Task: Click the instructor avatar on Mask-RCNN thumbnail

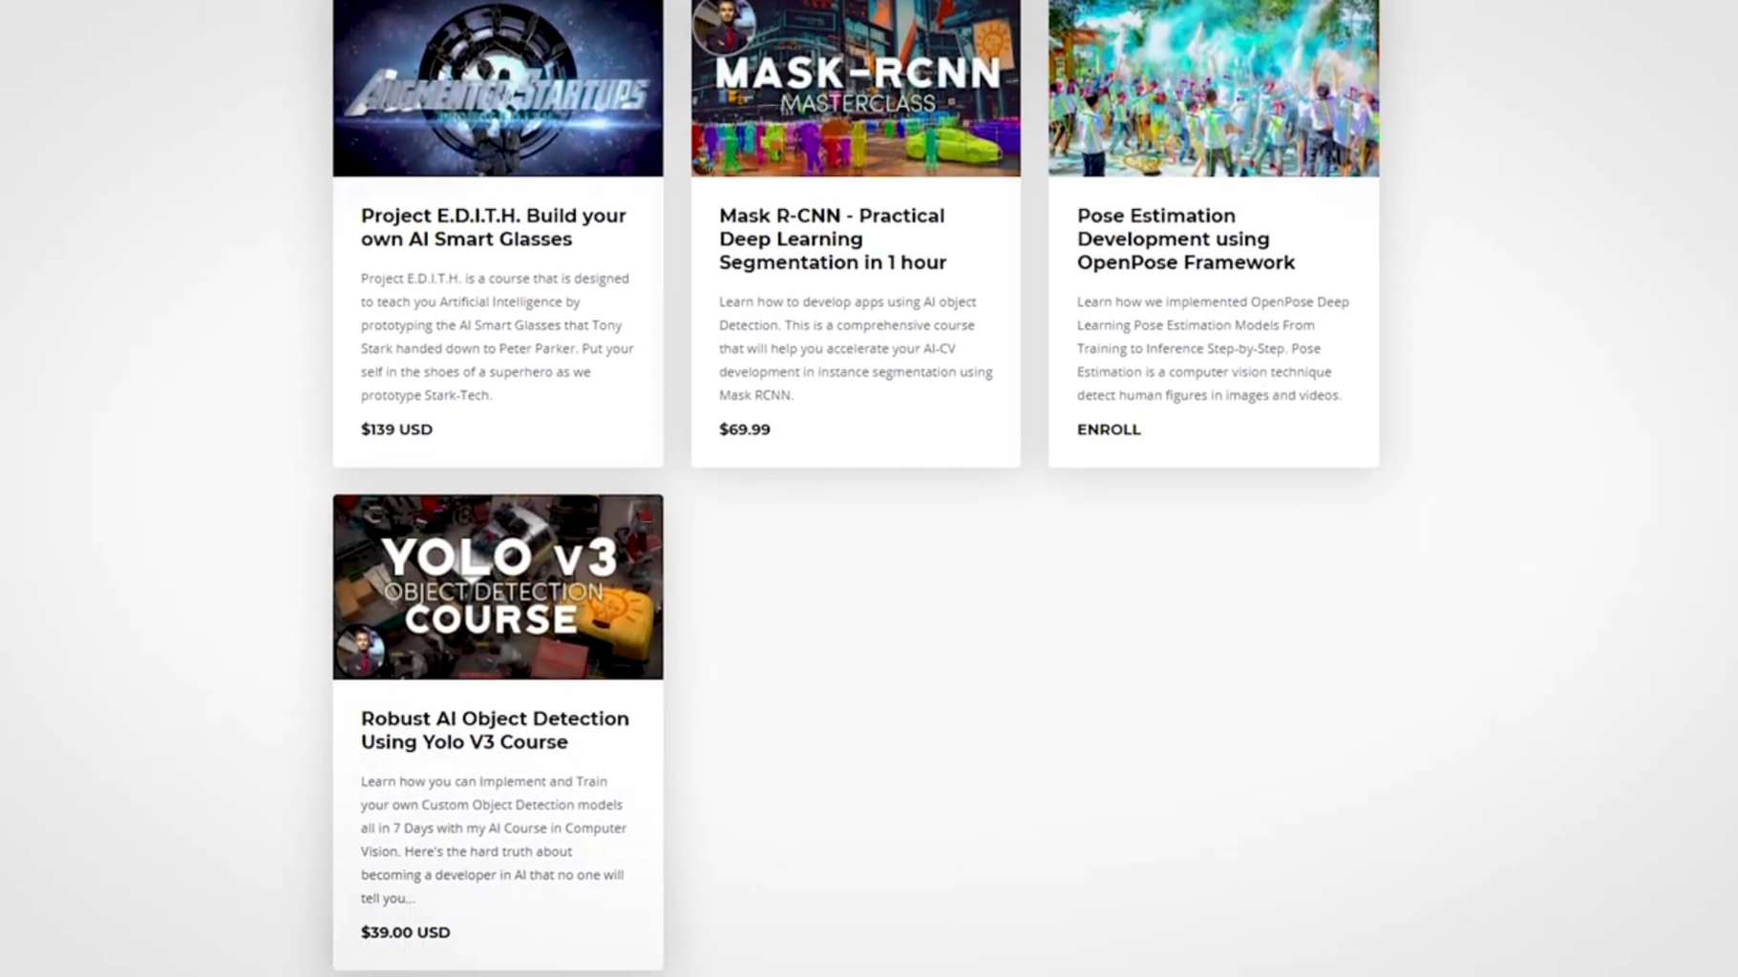Action: (724, 24)
